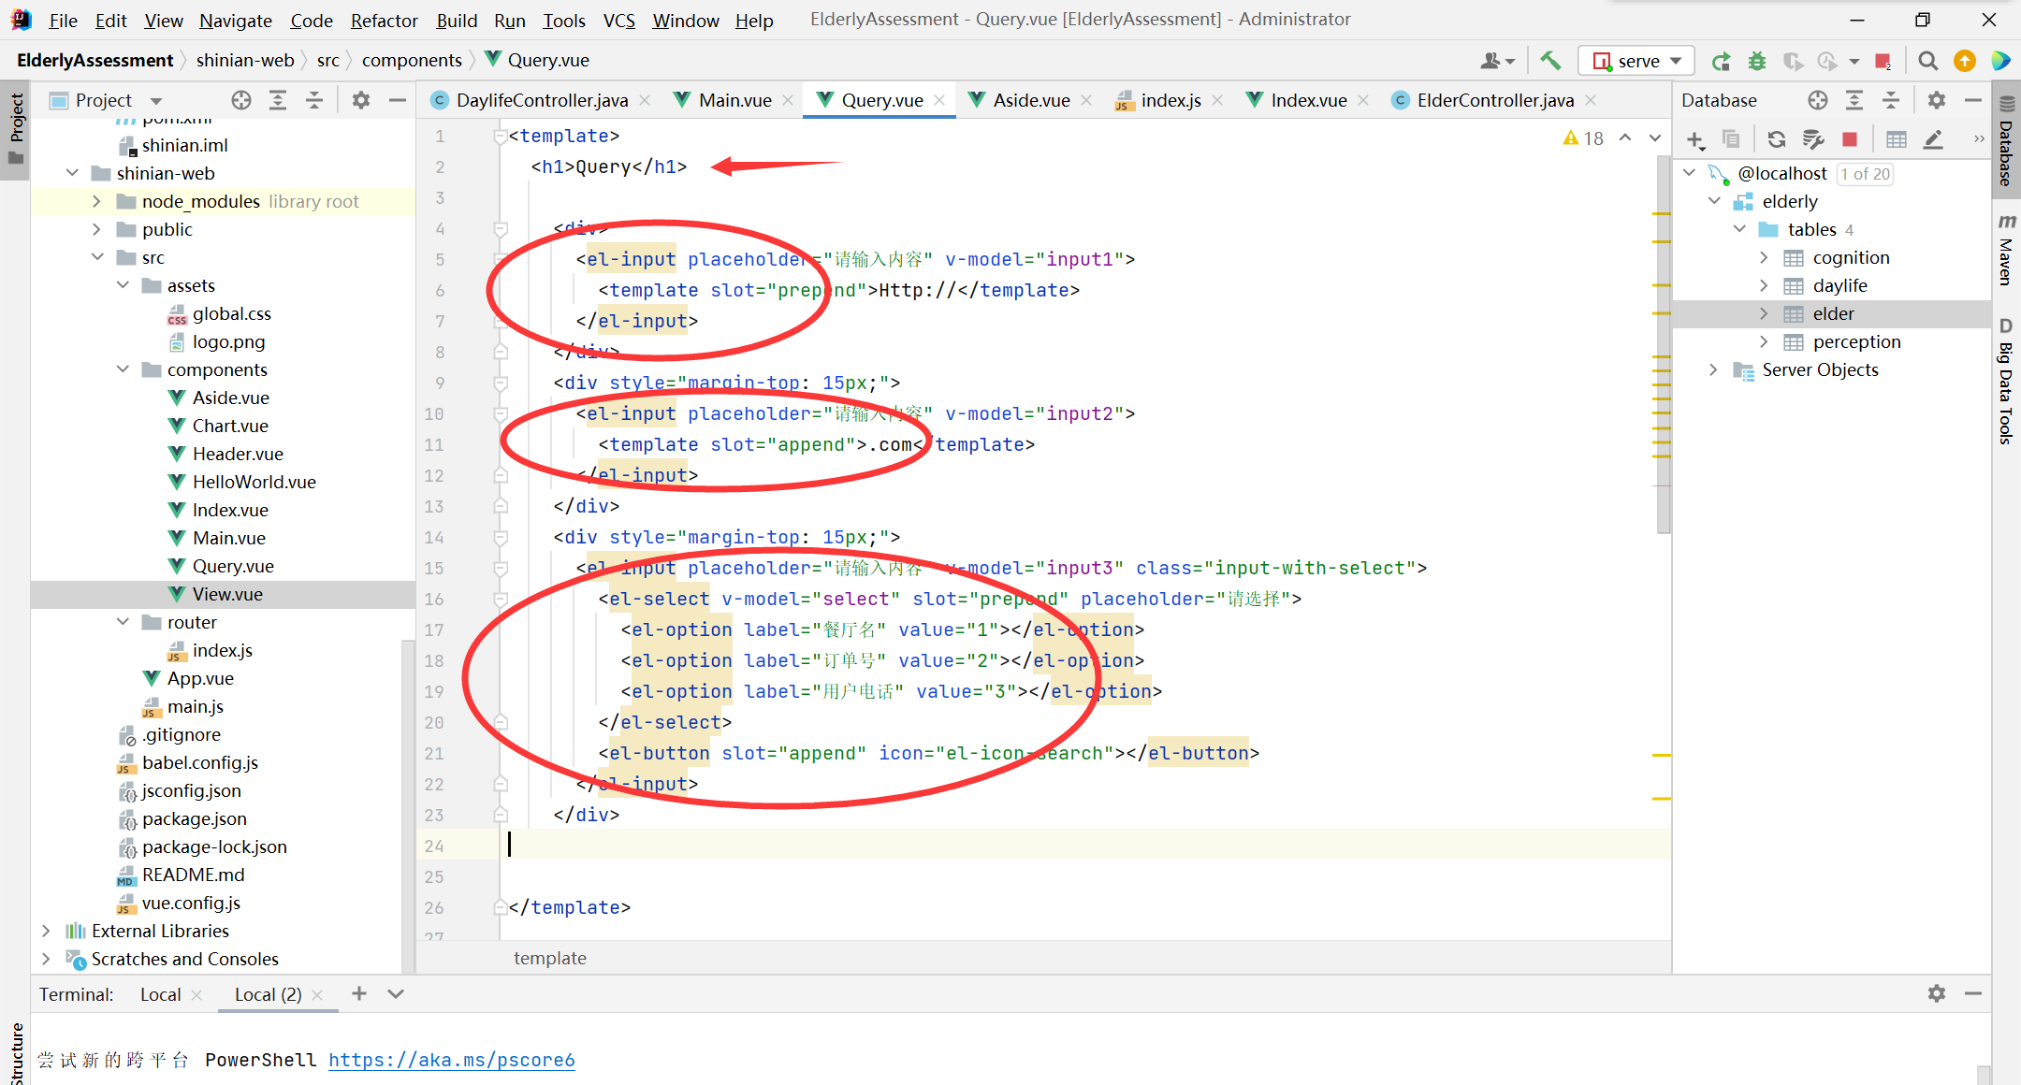2021x1085 pixels.
Task: Open the aka.ms/pscore6 link in the terminal
Action: [451, 1060]
